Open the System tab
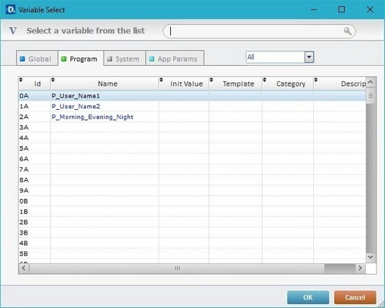 (124, 59)
